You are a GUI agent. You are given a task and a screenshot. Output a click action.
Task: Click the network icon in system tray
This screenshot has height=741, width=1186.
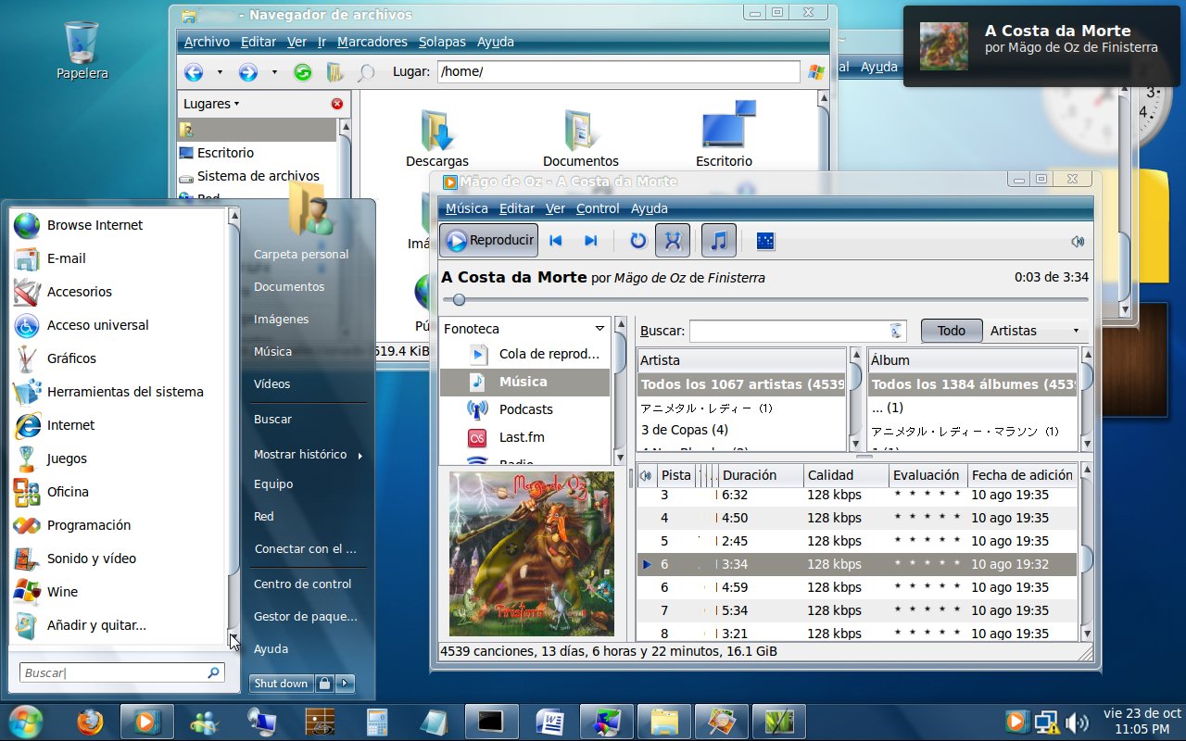[1047, 722]
